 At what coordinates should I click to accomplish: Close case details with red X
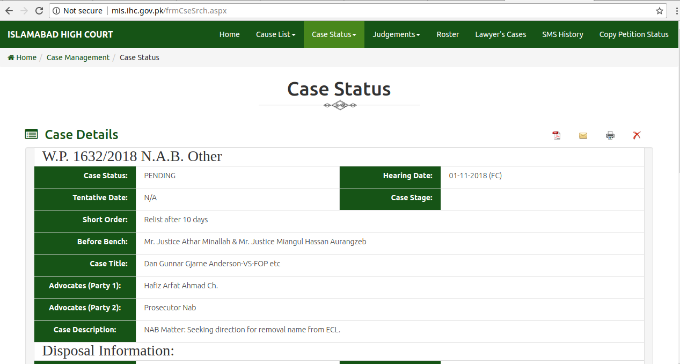(637, 135)
